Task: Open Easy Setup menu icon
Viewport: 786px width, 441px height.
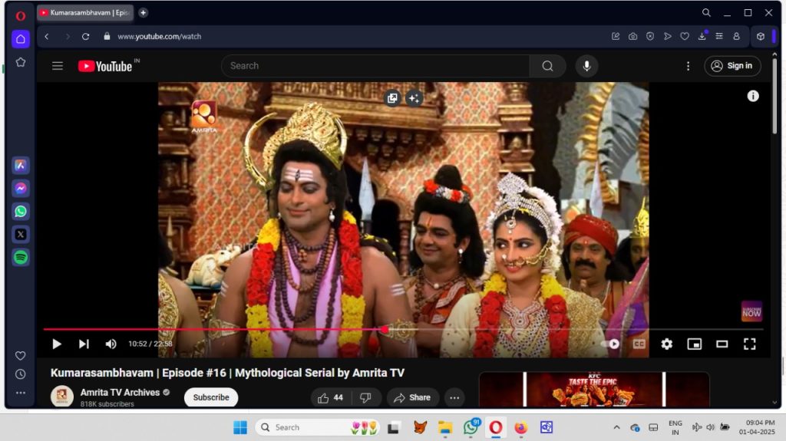Action: click(719, 37)
